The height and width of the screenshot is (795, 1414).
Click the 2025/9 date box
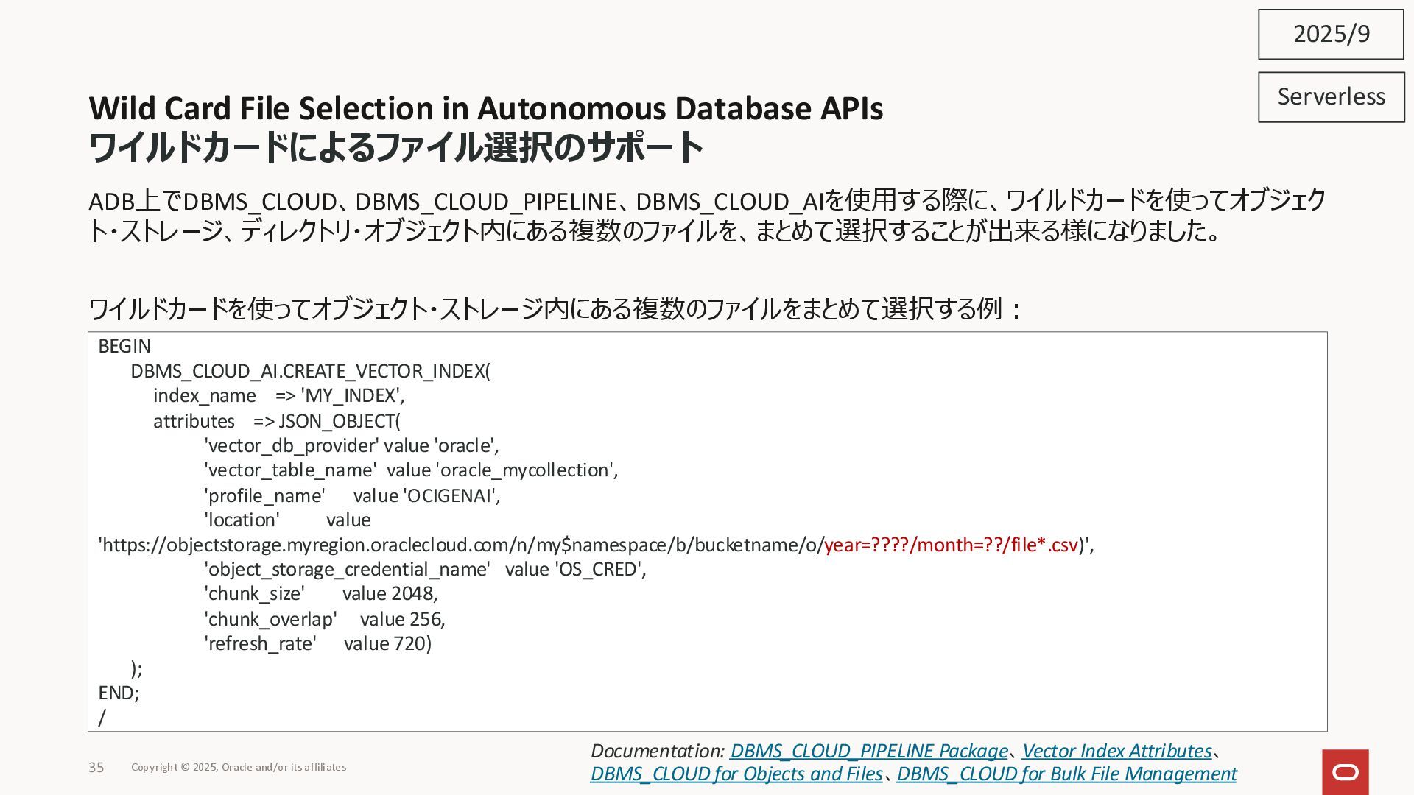(1331, 34)
